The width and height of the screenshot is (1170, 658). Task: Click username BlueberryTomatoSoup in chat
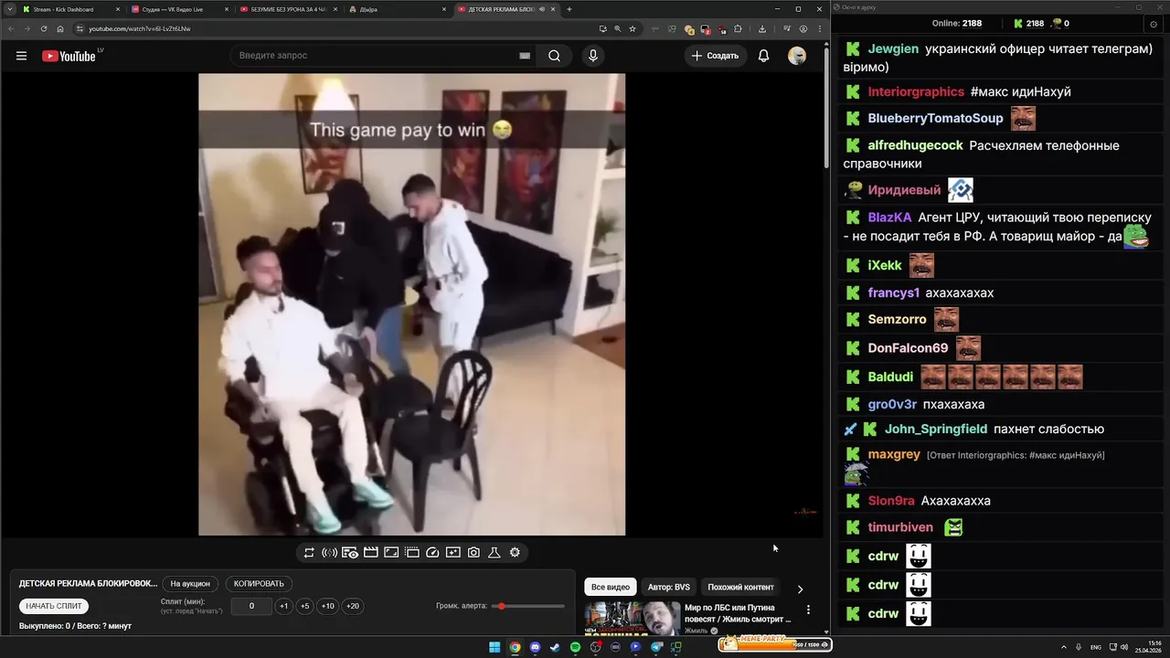[935, 118]
